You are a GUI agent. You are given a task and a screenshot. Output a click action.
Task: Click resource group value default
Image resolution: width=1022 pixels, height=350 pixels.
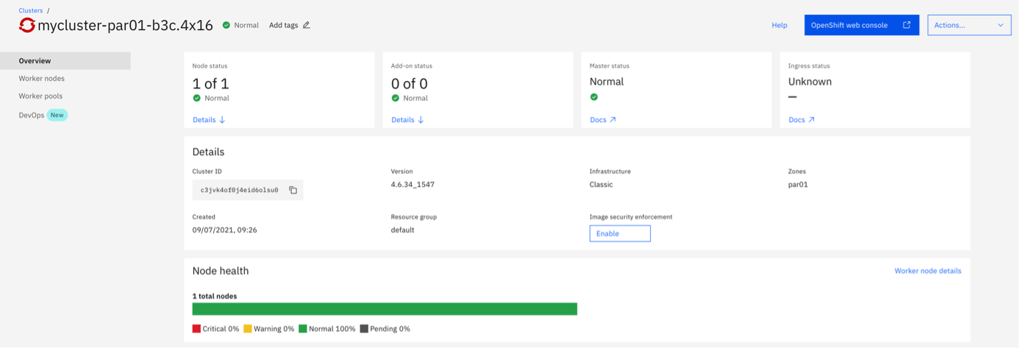point(403,230)
